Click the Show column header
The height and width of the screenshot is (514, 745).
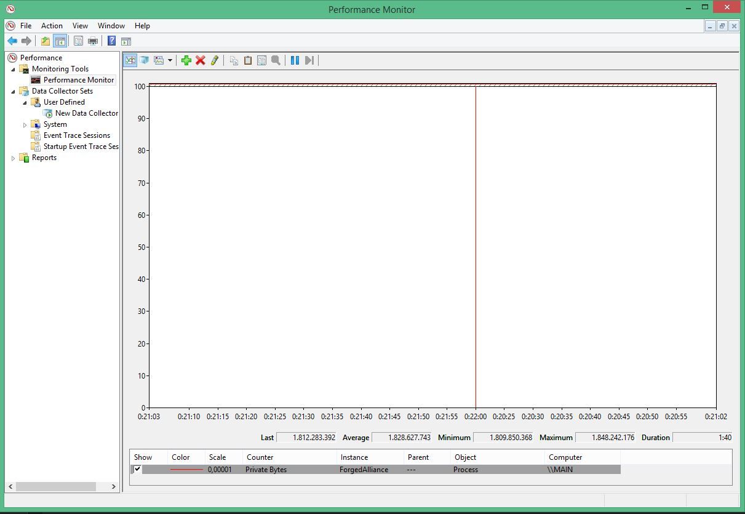143,457
